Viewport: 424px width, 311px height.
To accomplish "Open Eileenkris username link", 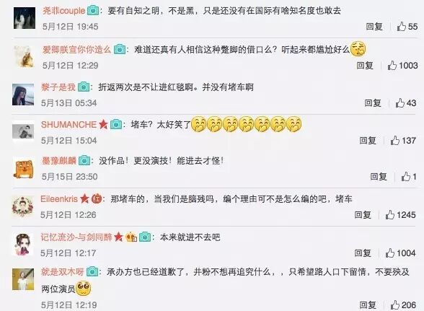I will click(59, 199).
